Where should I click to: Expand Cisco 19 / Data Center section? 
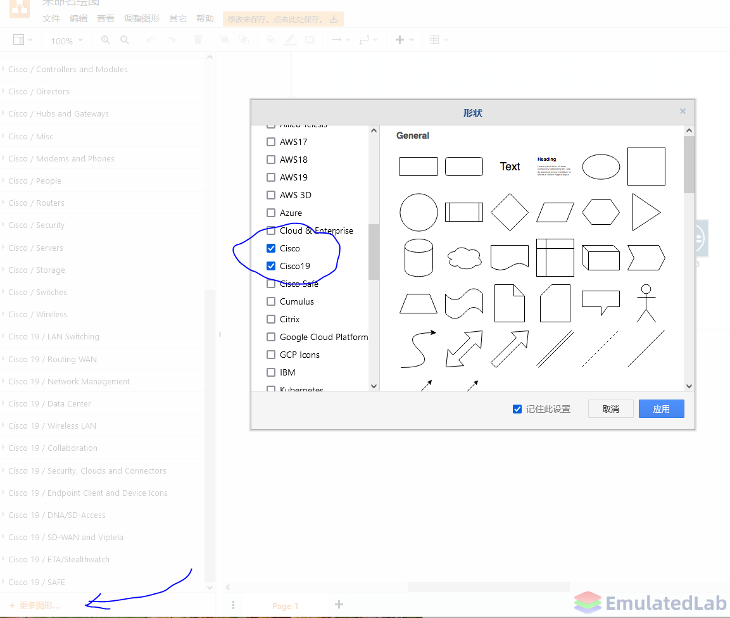[x=103, y=403]
